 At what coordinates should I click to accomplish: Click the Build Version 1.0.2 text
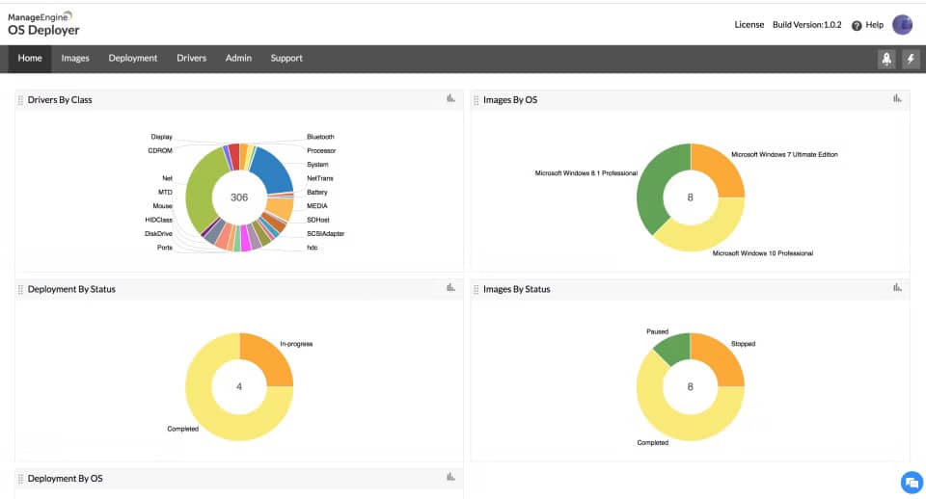tap(806, 25)
